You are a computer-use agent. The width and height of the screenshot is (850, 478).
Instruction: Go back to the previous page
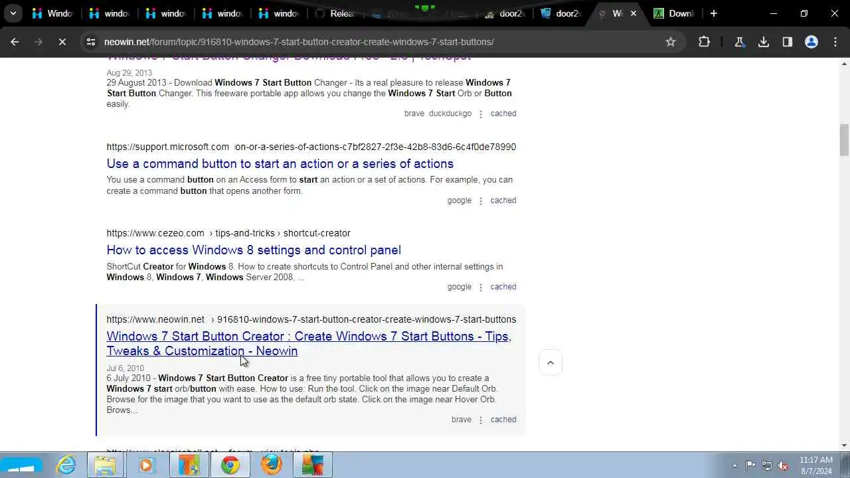pos(15,42)
